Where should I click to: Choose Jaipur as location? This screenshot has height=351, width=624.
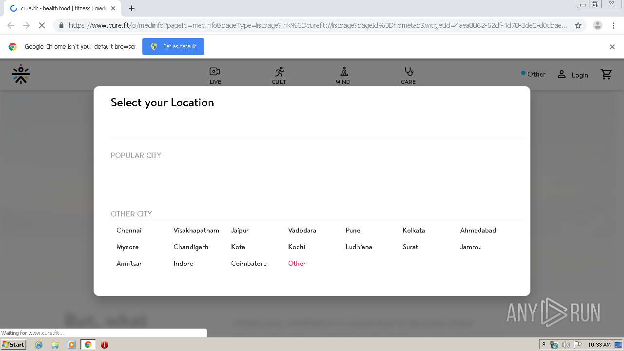[x=239, y=230]
